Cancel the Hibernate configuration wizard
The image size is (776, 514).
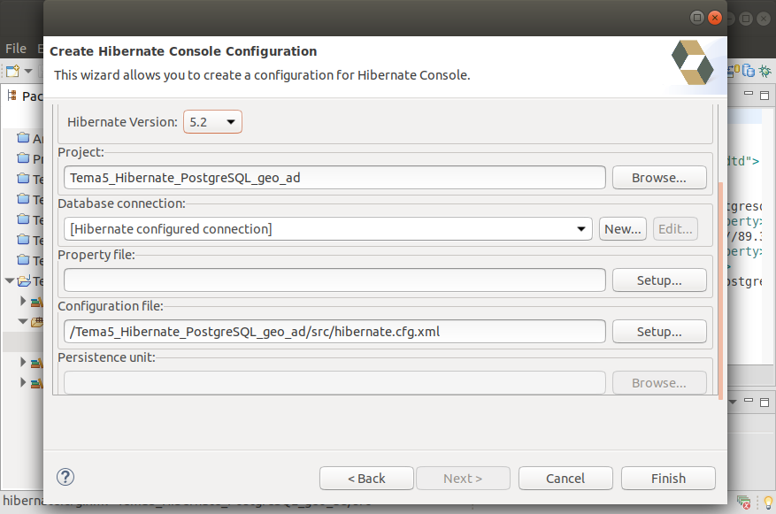pos(565,479)
